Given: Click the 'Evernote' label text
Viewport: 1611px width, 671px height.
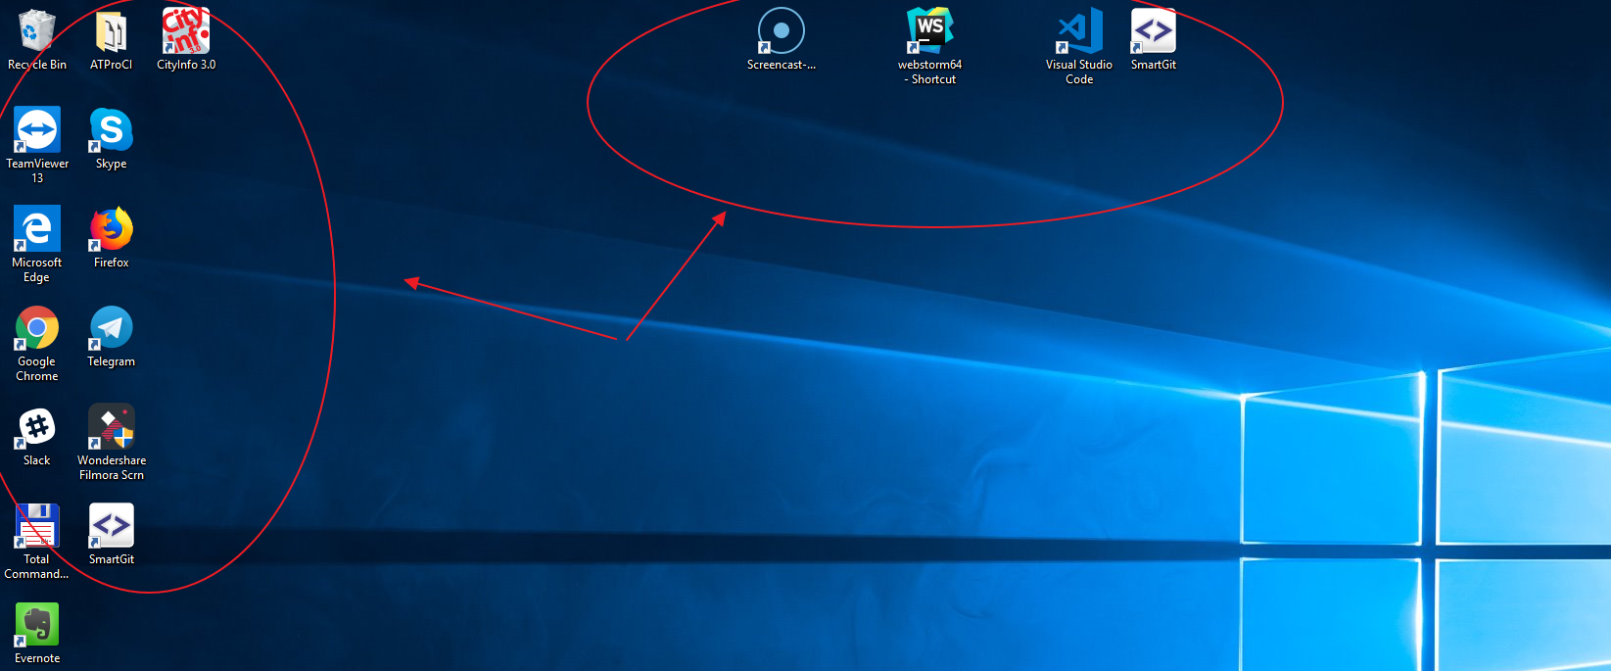Looking at the screenshot, I should coord(37,658).
